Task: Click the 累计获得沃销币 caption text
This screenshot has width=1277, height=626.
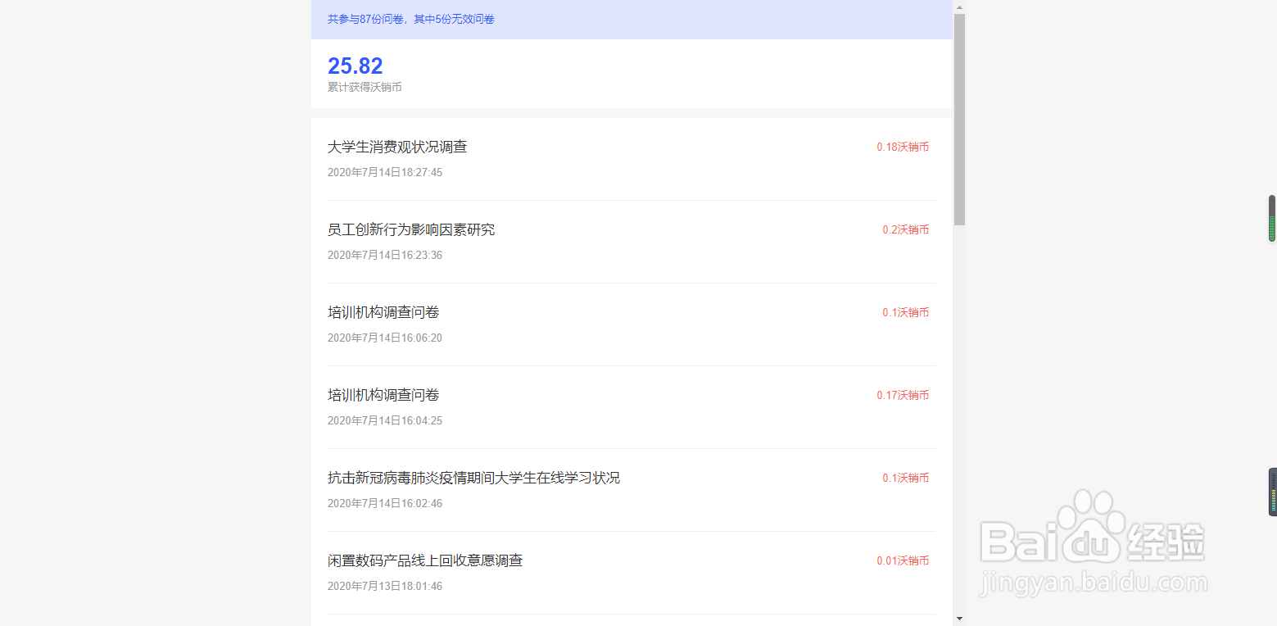Action: pyautogui.click(x=365, y=87)
